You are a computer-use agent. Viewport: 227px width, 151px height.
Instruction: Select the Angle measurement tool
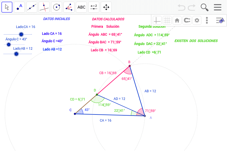[x=69, y=7]
